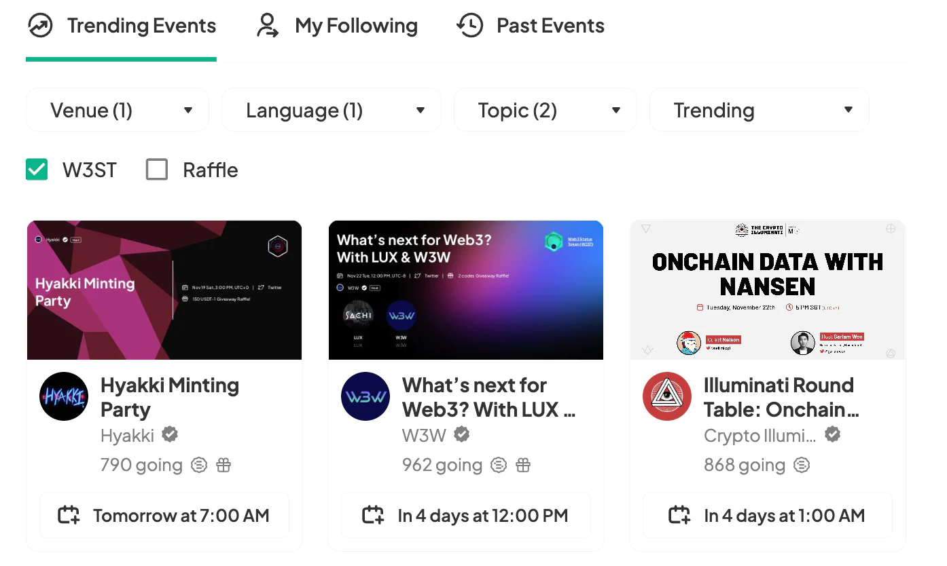Open the Past Events tab
The width and height of the screenshot is (947, 566).
click(x=531, y=26)
